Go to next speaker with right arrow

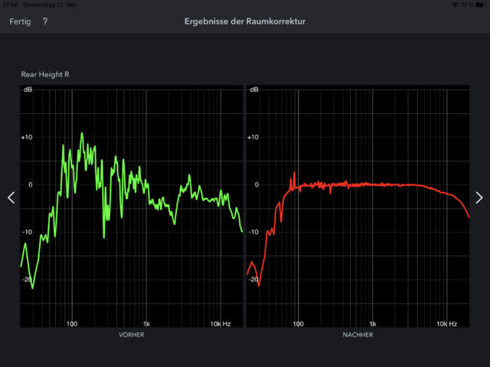(479, 198)
